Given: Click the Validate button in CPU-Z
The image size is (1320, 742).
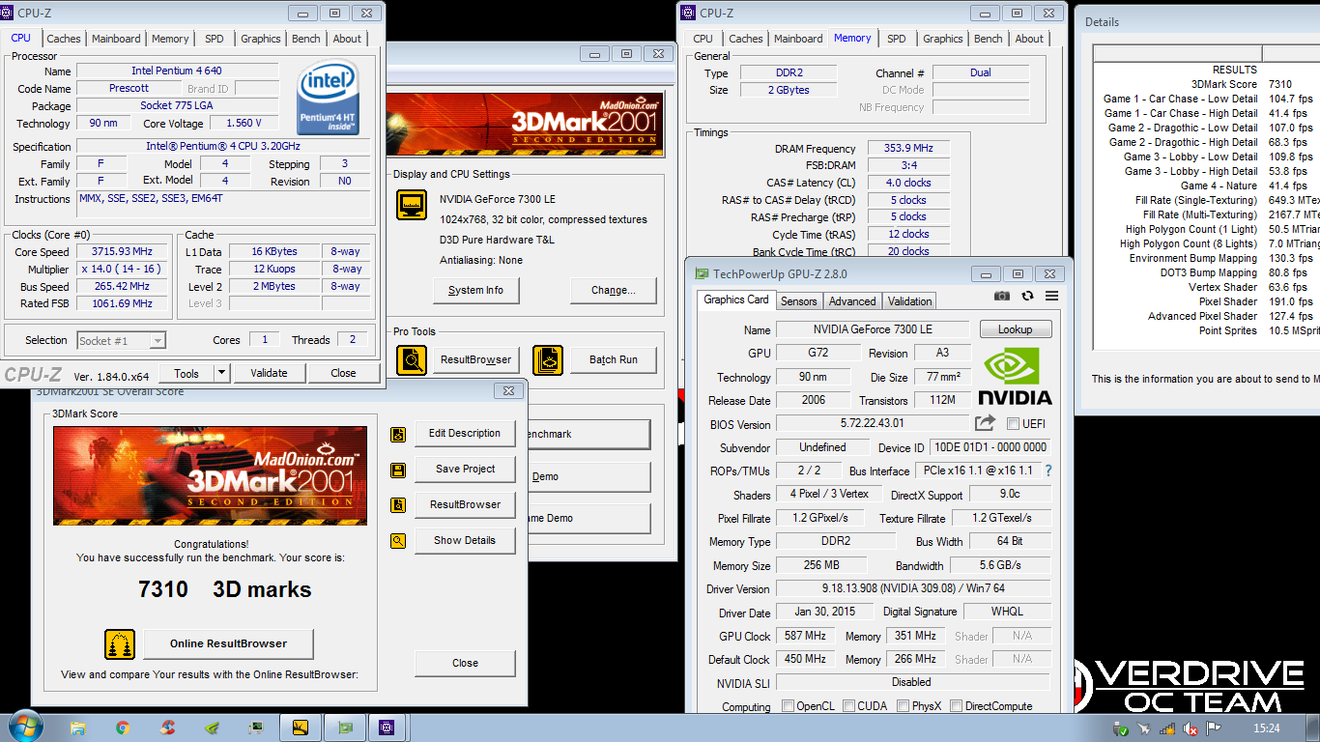Looking at the screenshot, I should tap(269, 373).
